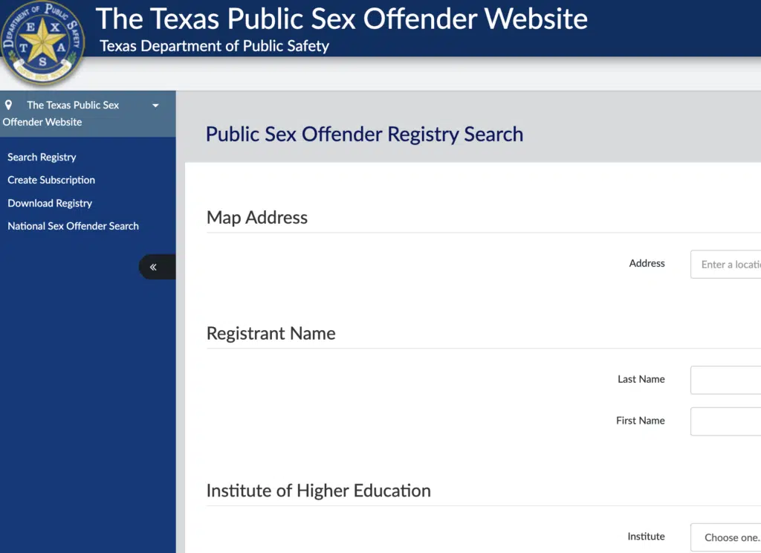The height and width of the screenshot is (553, 761).
Task: Click the 'Map Address' section heading
Action: pyautogui.click(x=256, y=218)
